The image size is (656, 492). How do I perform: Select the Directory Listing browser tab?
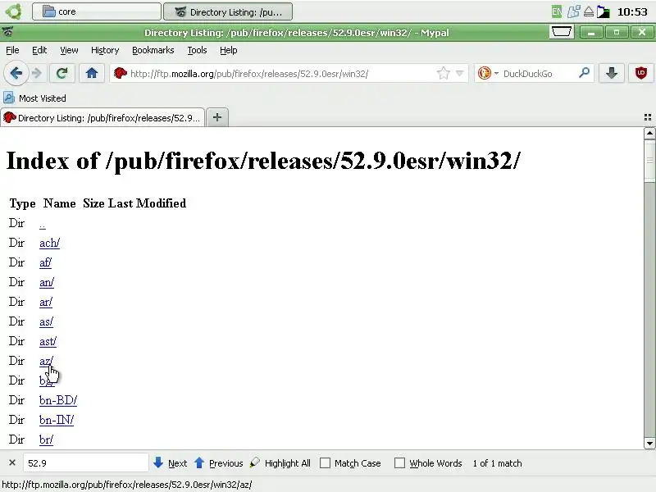coord(102,117)
